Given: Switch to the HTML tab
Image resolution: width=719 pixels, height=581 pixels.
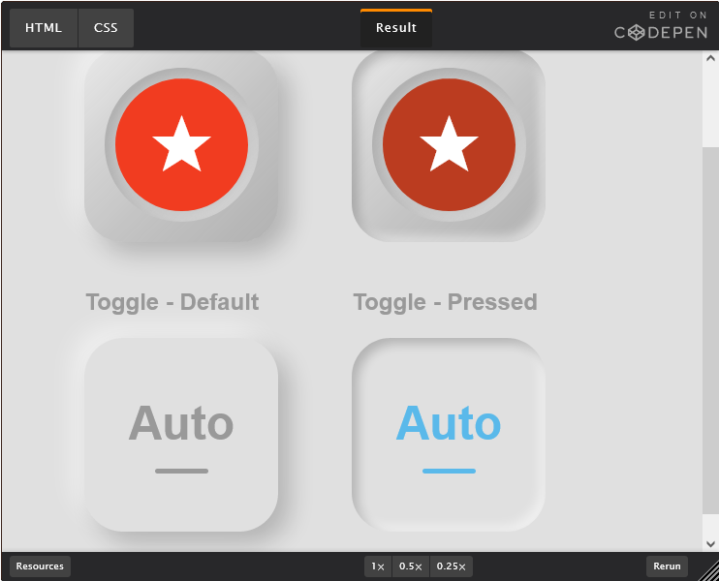Looking at the screenshot, I should click(44, 28).
